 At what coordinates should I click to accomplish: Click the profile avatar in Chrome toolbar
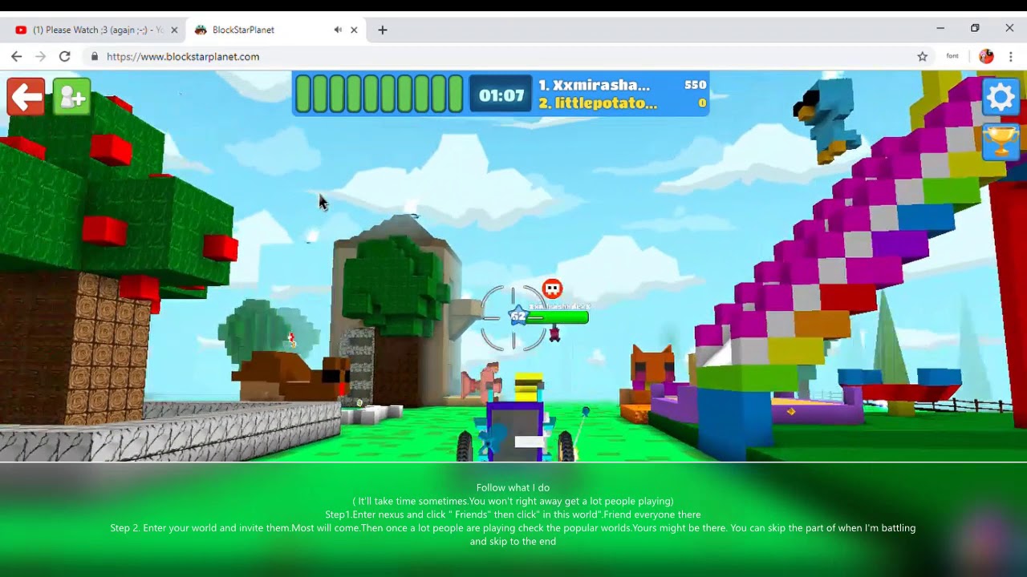click(986, 56)
